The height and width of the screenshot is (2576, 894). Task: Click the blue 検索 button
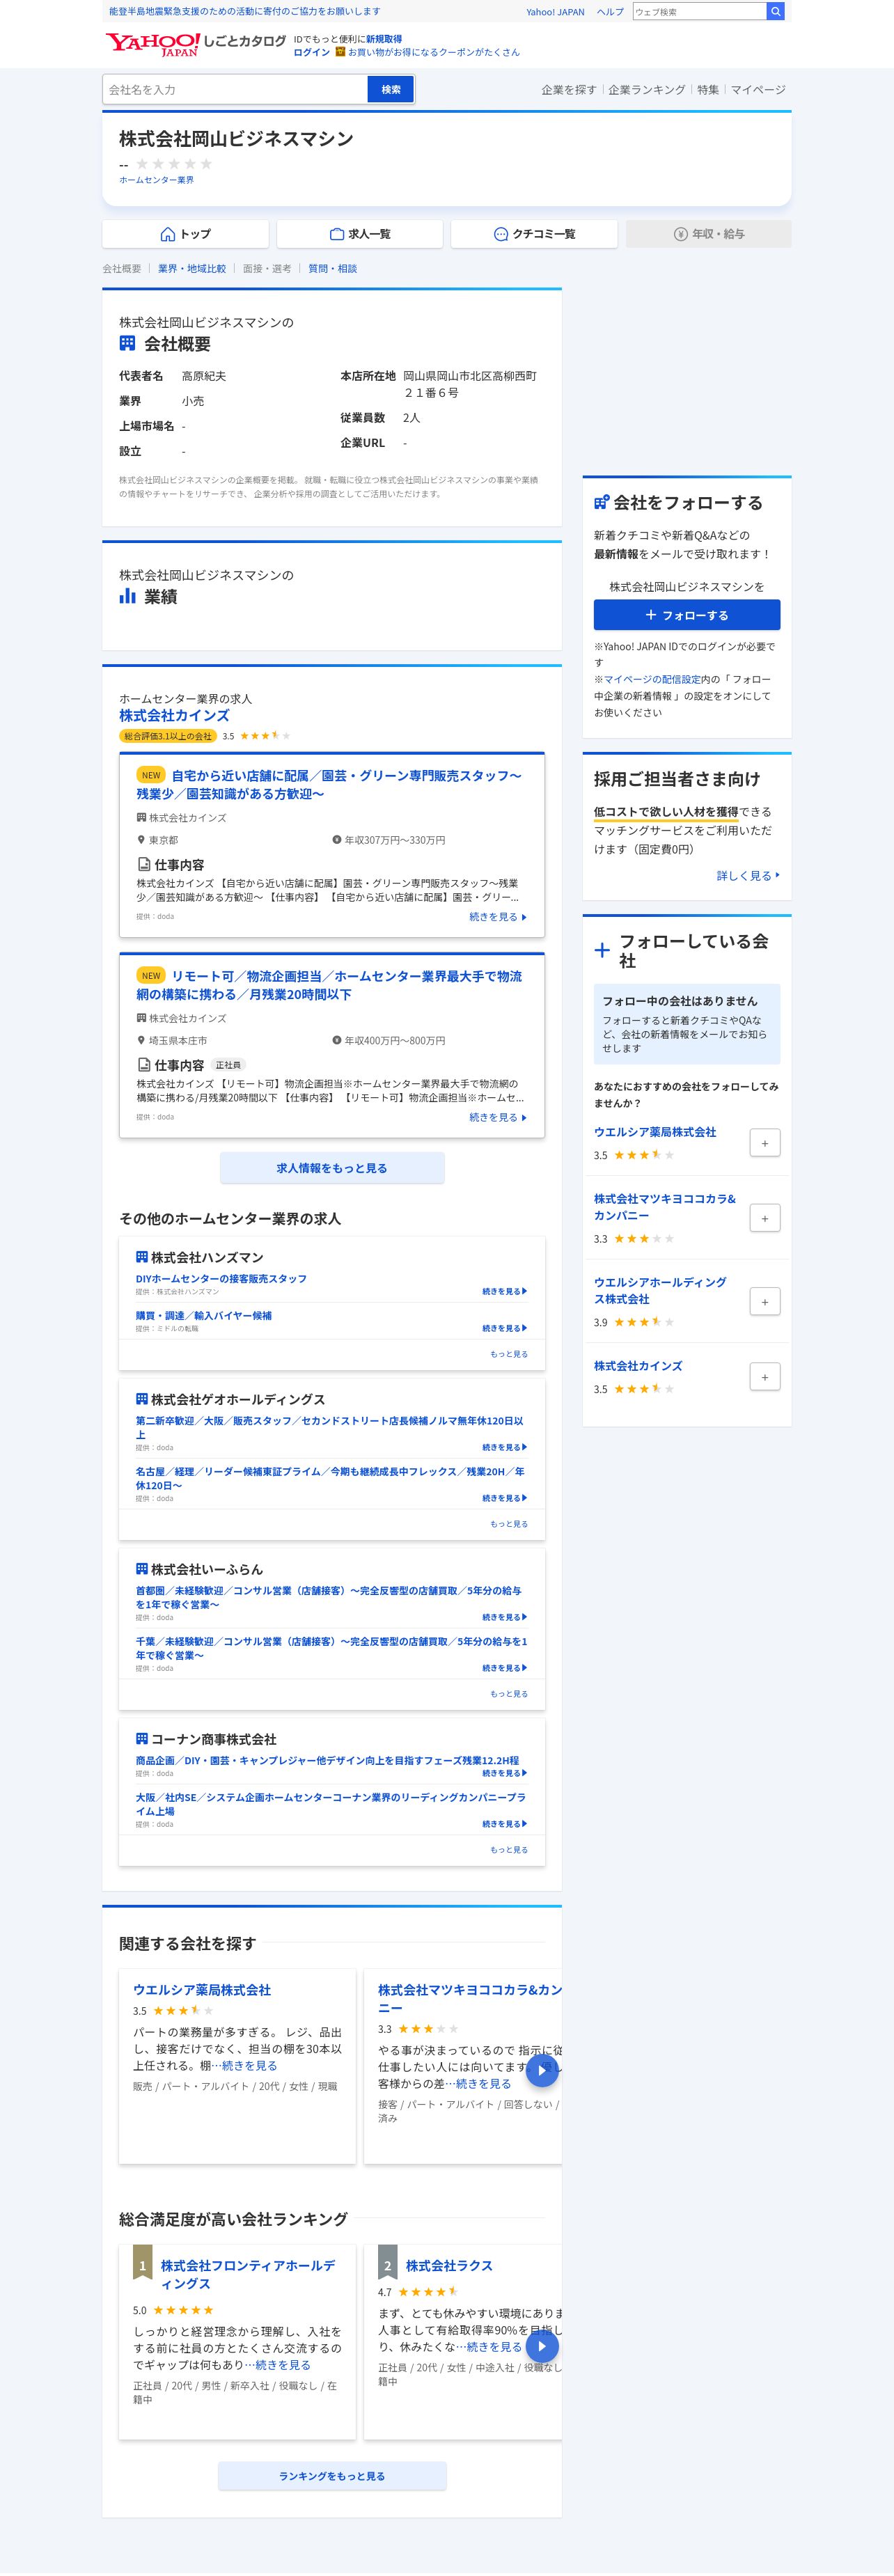pos(391,90)
